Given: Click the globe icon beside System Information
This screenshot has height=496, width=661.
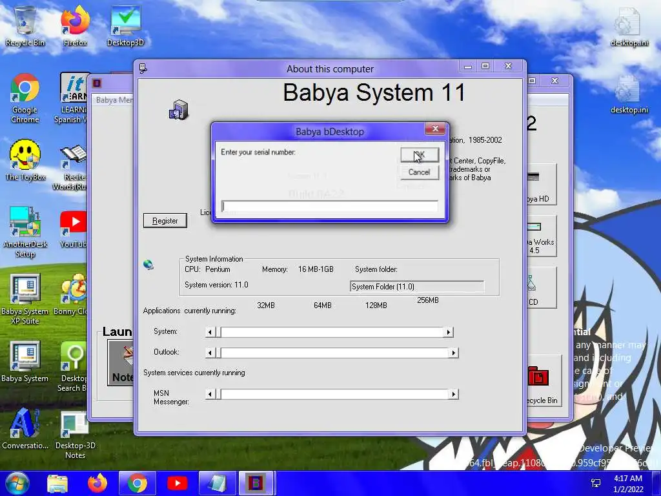Looking at the screenshot, I should click(148, 264).
